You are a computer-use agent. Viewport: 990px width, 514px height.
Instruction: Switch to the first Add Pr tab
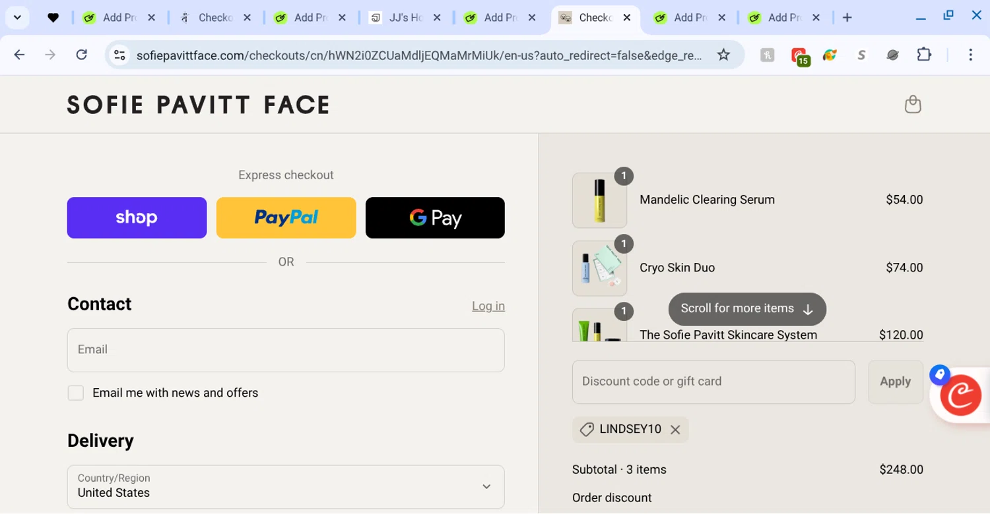click(x=119, y=18)
